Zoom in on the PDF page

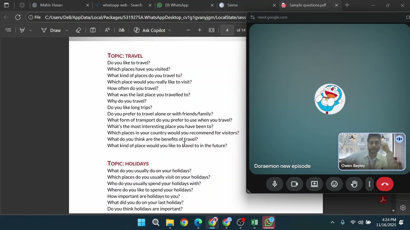[x=200, y=30]
